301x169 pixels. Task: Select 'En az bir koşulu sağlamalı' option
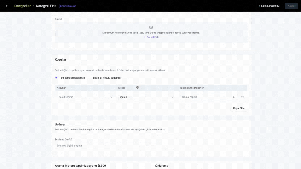tap(107, 78)
